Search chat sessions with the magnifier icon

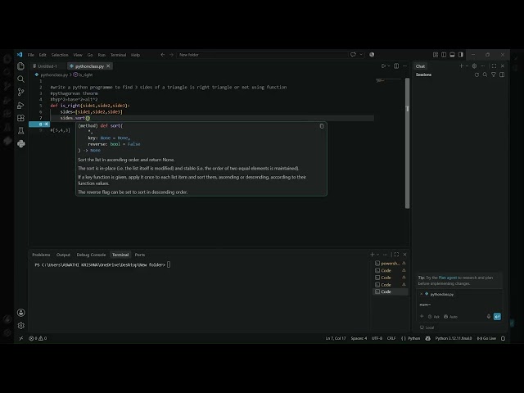tap(485, 75)
